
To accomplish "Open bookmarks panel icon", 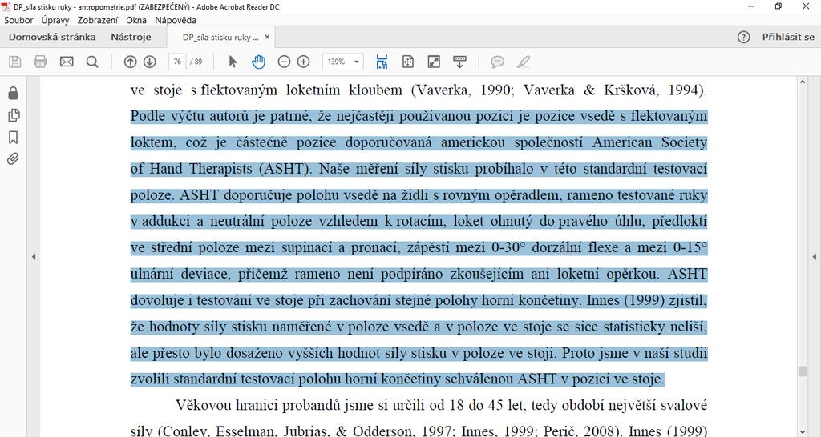I will [x=13, y=138].
